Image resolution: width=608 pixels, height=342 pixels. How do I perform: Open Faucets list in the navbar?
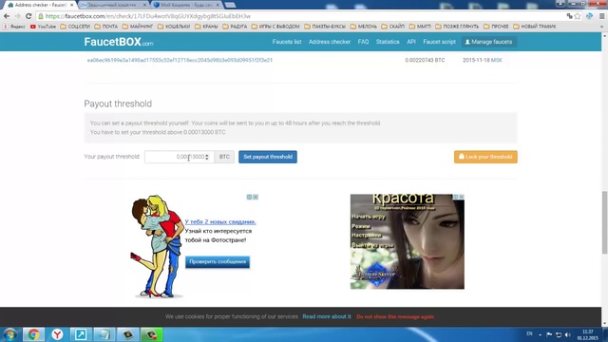pos(287,42)
